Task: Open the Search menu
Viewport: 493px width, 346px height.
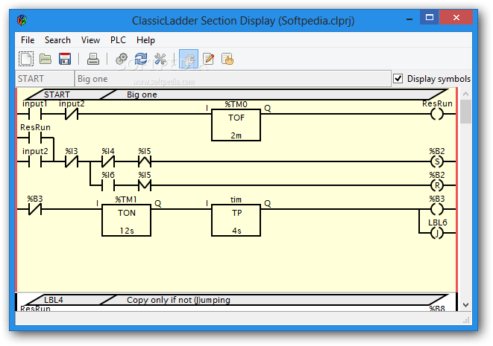Action: pyautogui.click(x=57, y=40)
